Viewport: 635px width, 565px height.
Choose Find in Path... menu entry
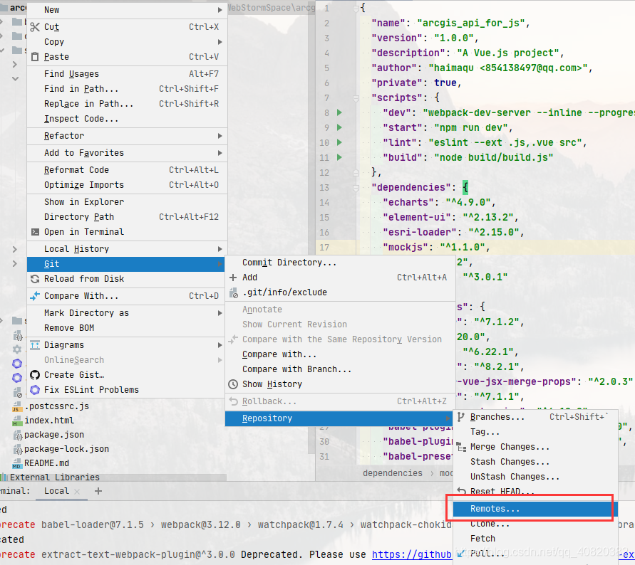click(x=127, y=89)
